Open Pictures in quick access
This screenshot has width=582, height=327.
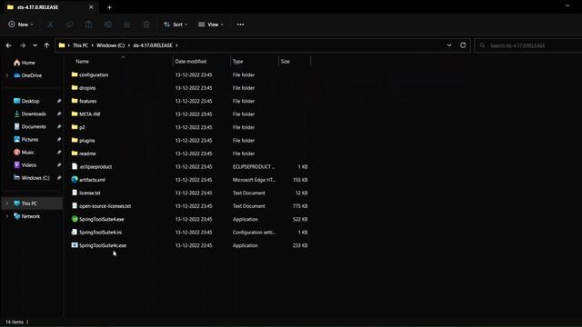tap(26, 139)
